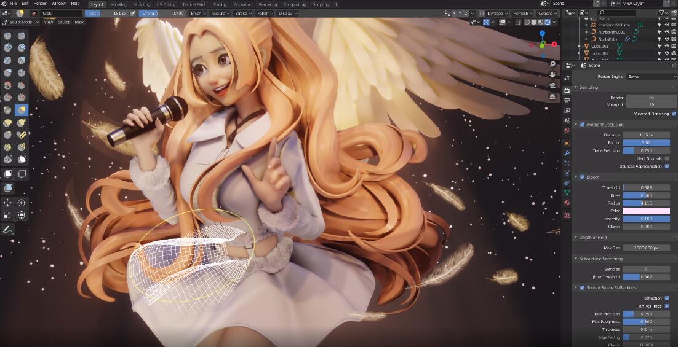Open the Brush settings dropdown
The width and height of the screenshot is (678, 347).
click(x=198, y=14)
